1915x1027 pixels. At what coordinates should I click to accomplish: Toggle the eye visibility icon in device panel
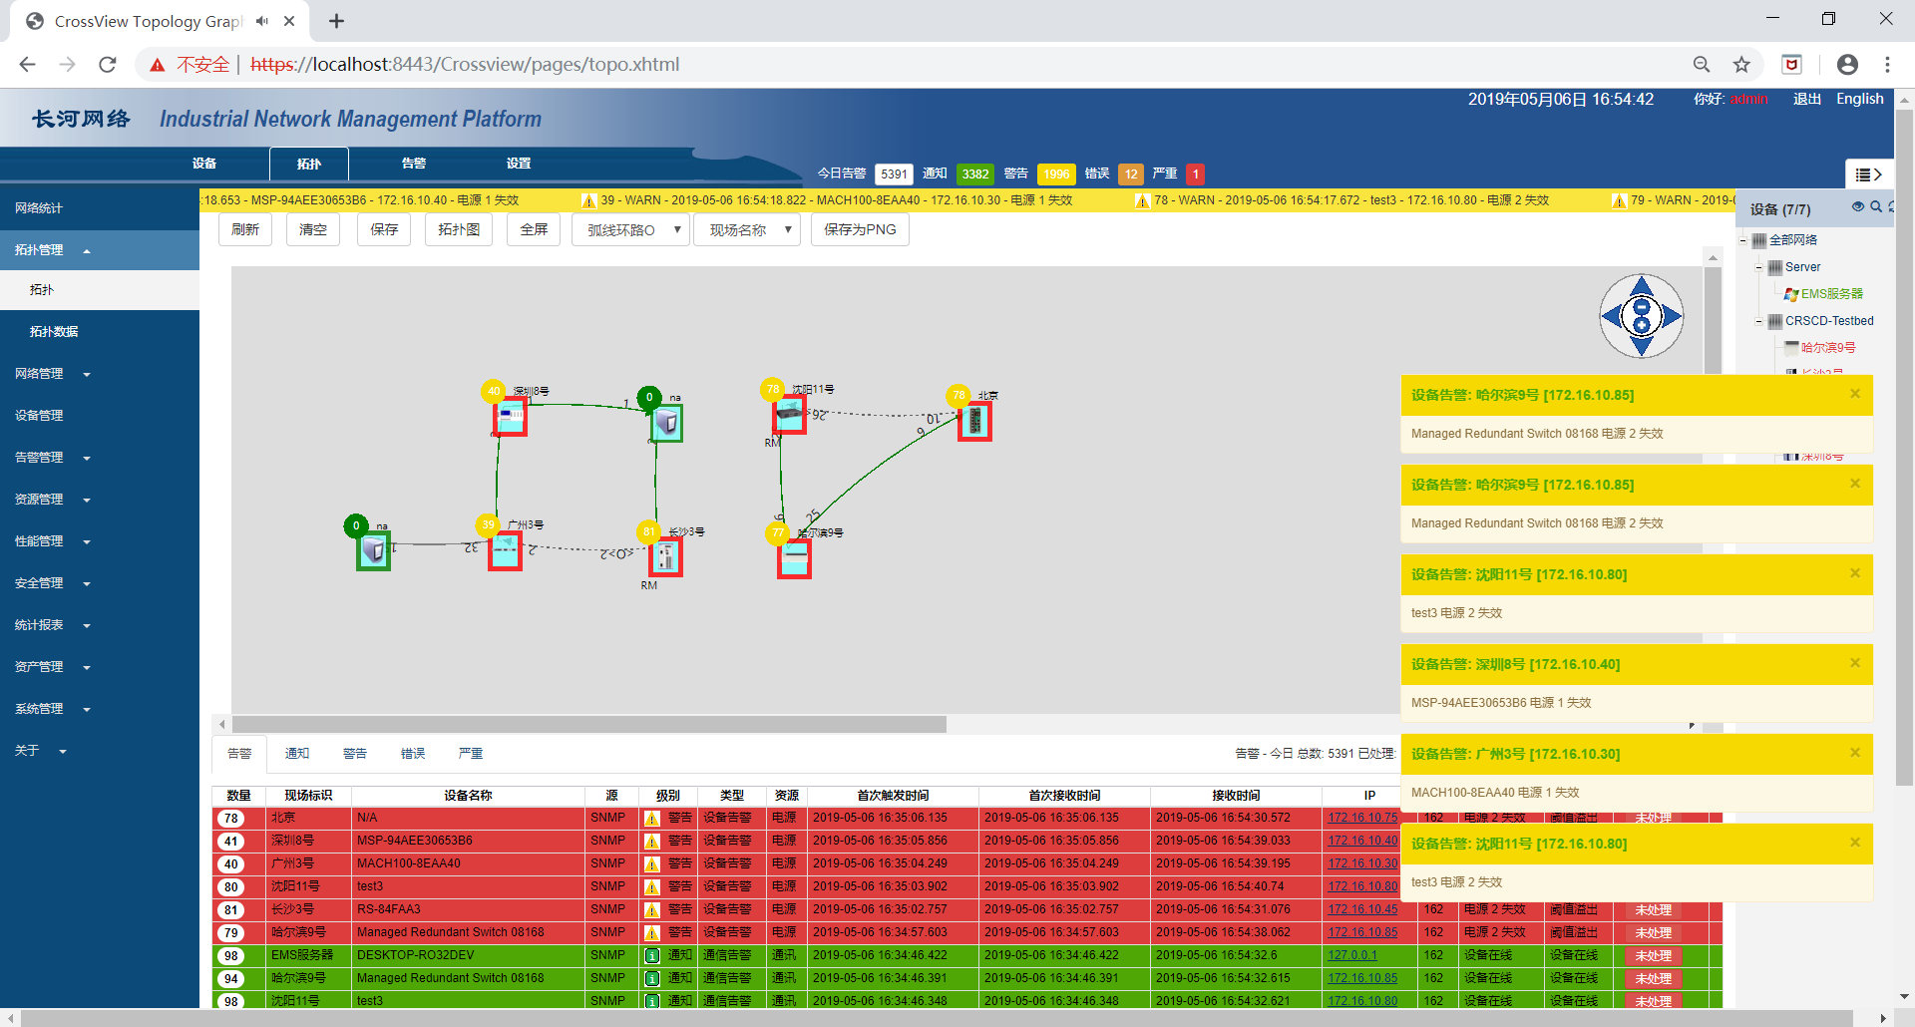point(1858,207)
